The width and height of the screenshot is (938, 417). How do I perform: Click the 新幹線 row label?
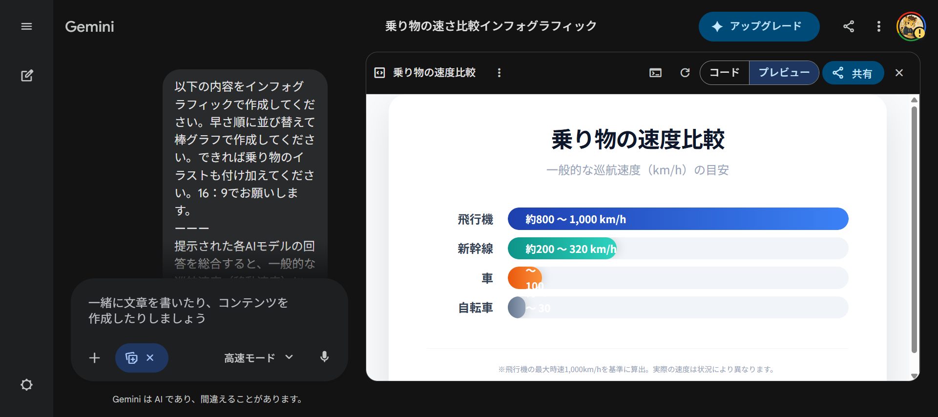[x=475, y=249]
